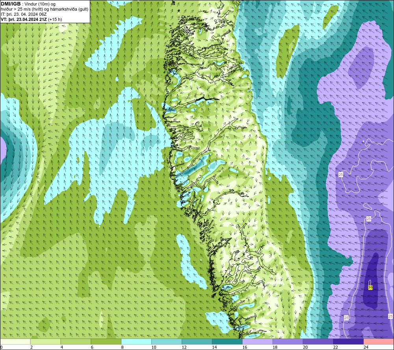The height and width of the screenshot is (350, 394).
Task: Click the color scale label 18
Action: [275, 347]
